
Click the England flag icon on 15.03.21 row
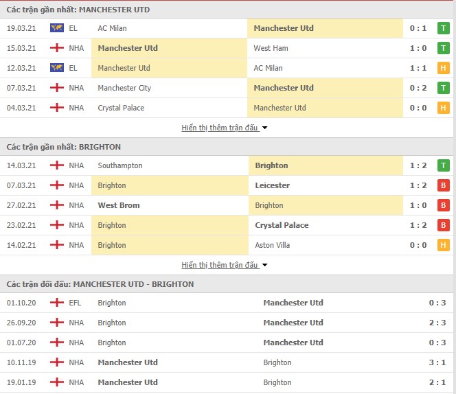click(57, 47)
